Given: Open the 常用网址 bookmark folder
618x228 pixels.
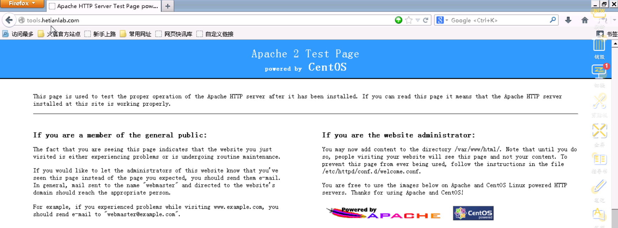Looking at the screenshot, I should [136, 34].
